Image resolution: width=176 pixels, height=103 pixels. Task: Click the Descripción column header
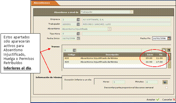(112, 55)
